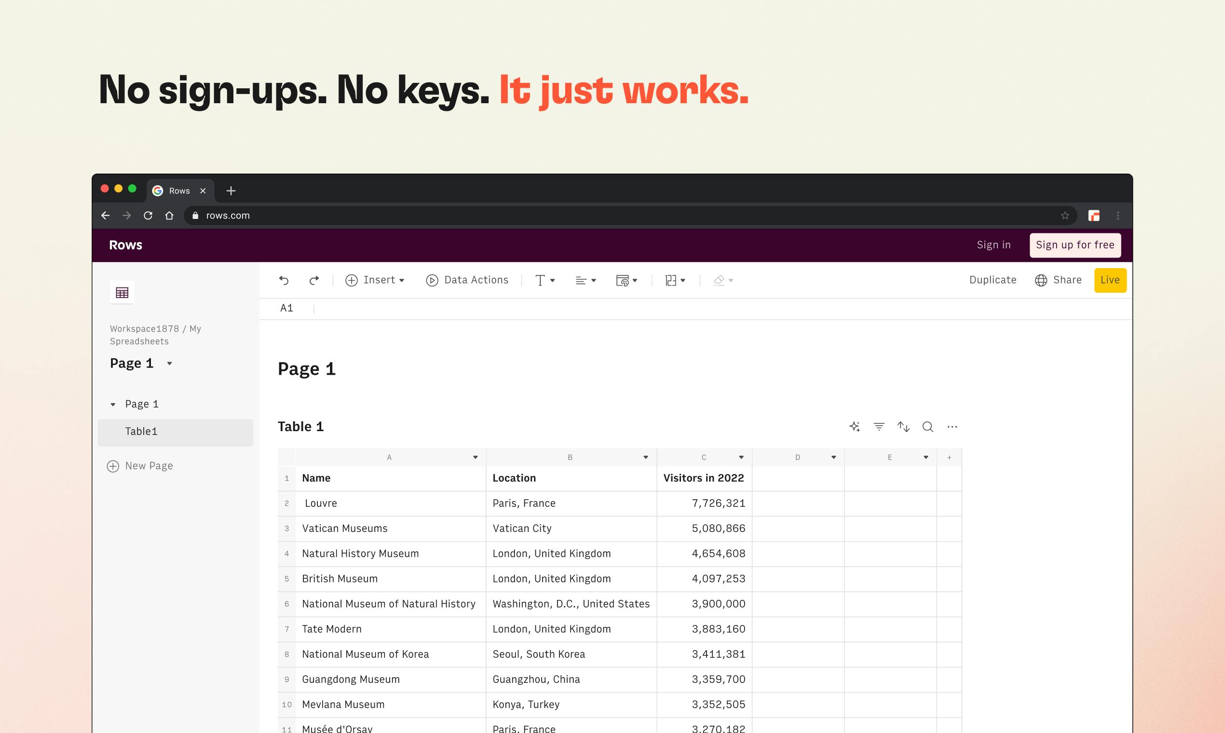Viewport: 1225px width, 733px height.
Task: Select the Louvre cell
Action: tap(391, 503)
